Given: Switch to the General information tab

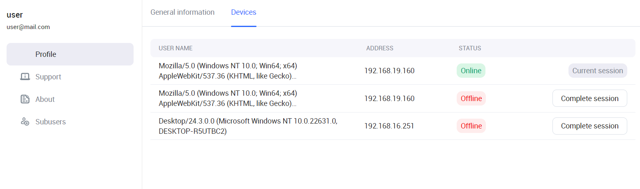Looking at the screenshot, I should tap(183, 12).
